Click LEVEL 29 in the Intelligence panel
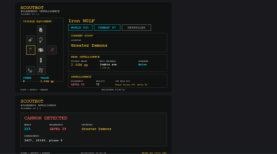The width and height of the screenshot is (277, 154). pos(77,85)
